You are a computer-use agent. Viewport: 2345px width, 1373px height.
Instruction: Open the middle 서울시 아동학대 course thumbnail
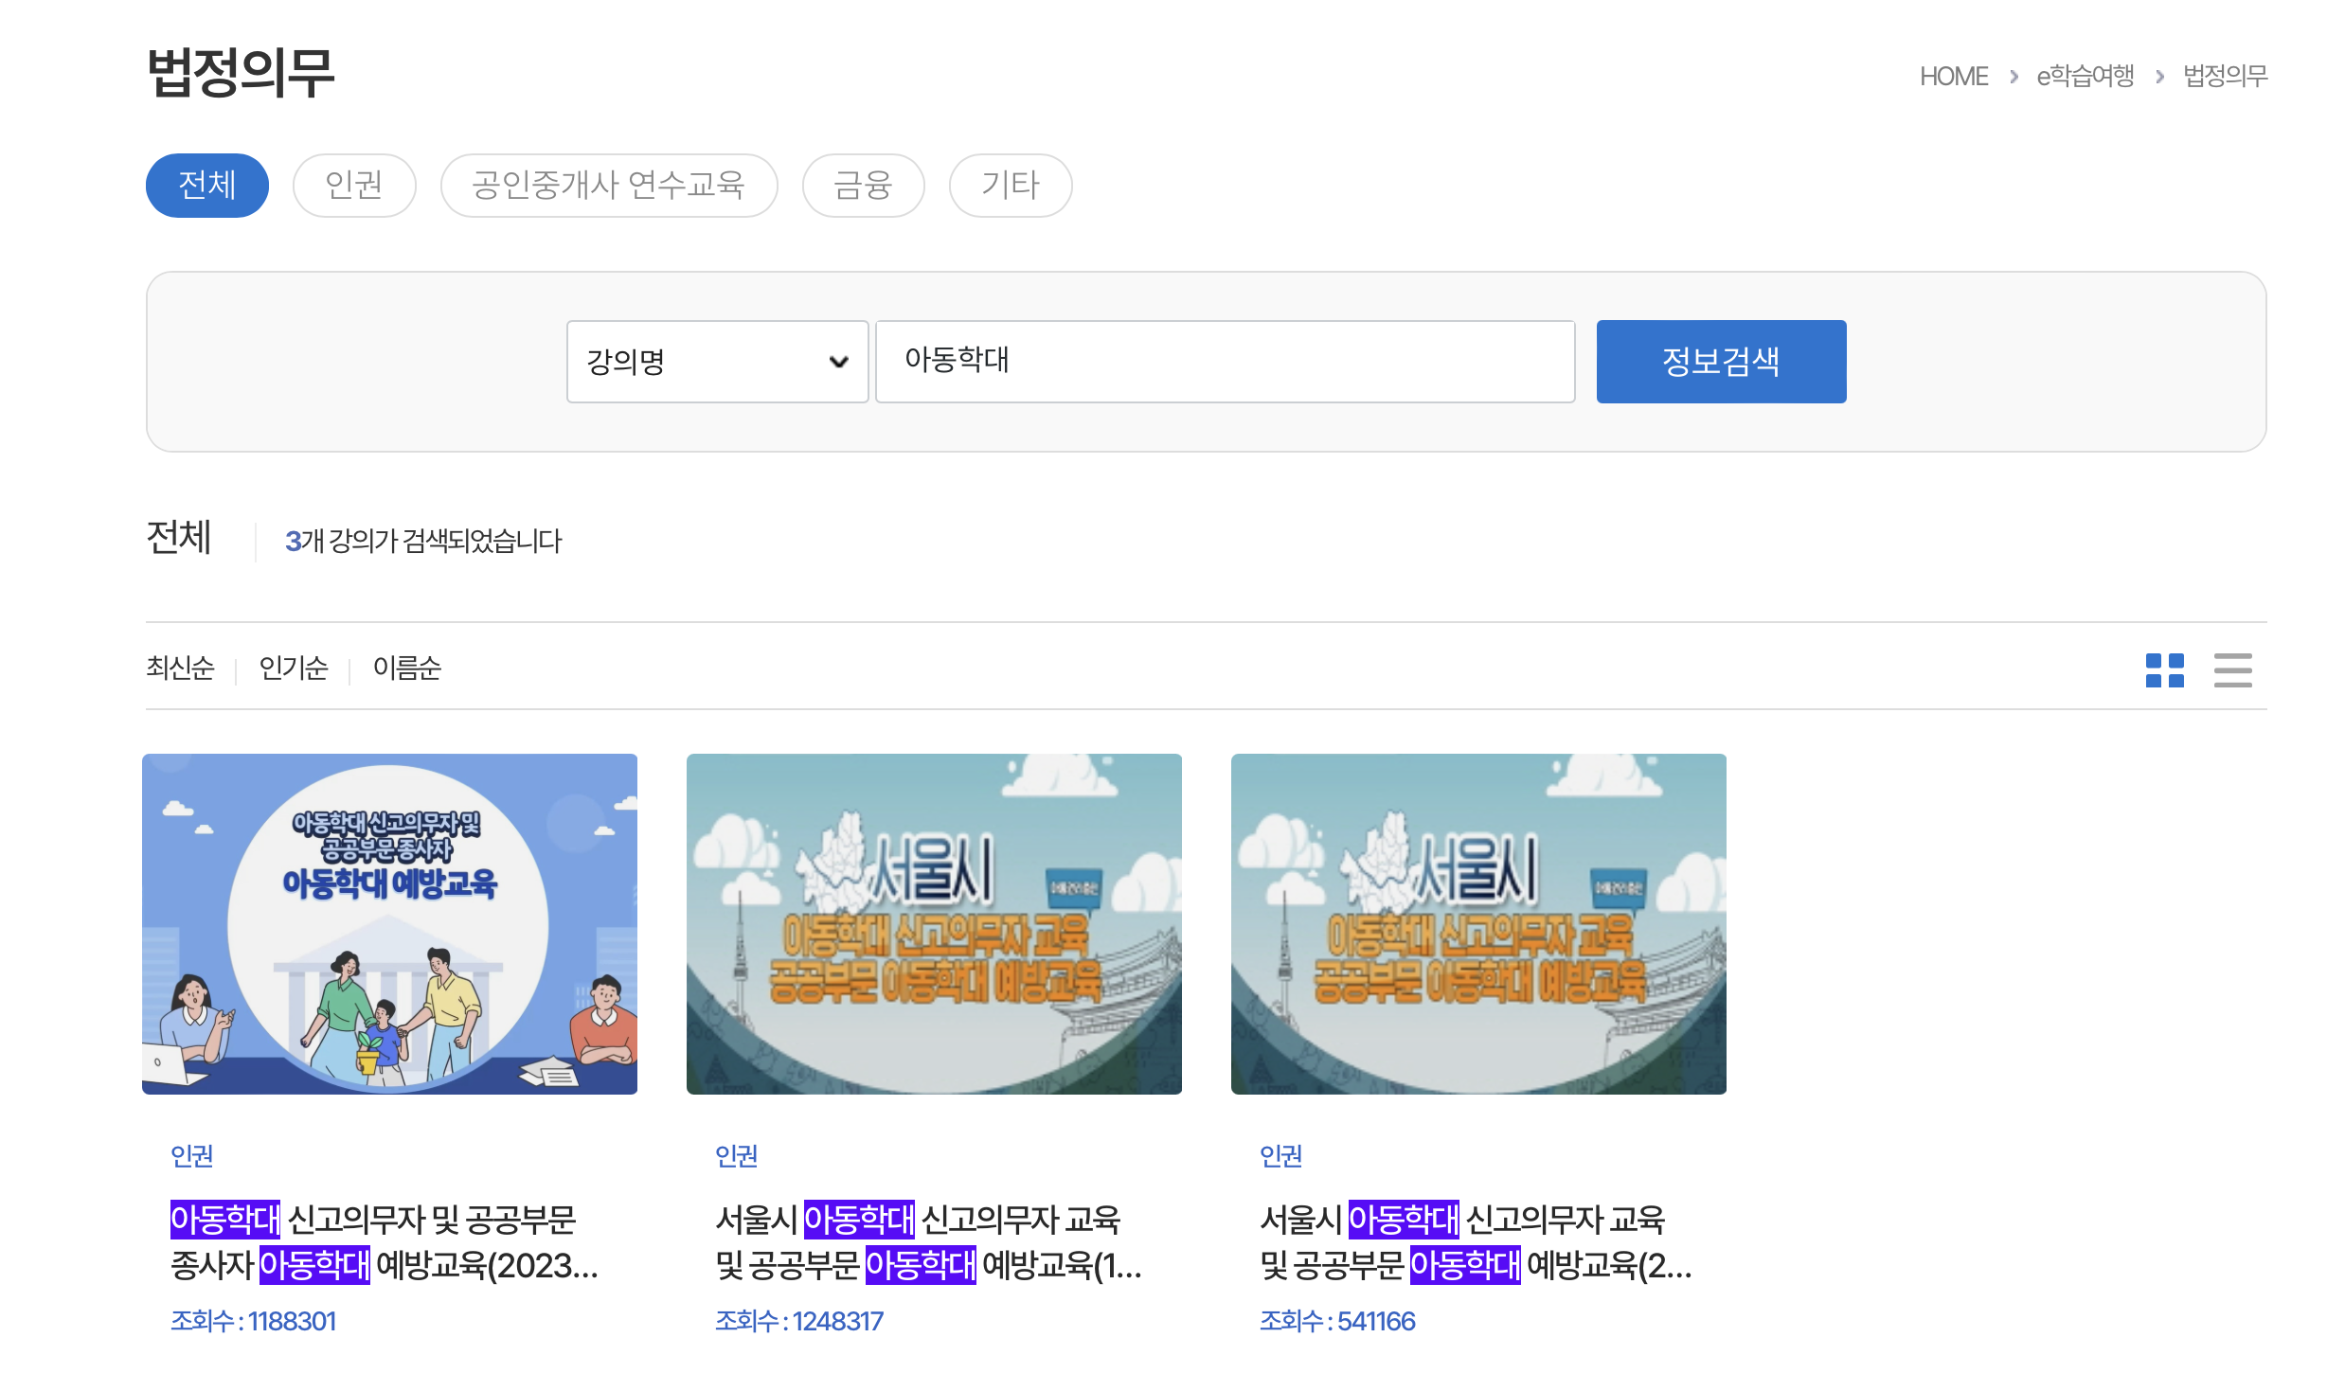tap(934, 924)
